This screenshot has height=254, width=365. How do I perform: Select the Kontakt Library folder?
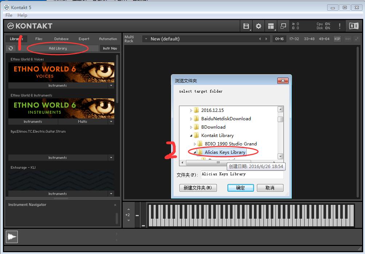point(217,136)
